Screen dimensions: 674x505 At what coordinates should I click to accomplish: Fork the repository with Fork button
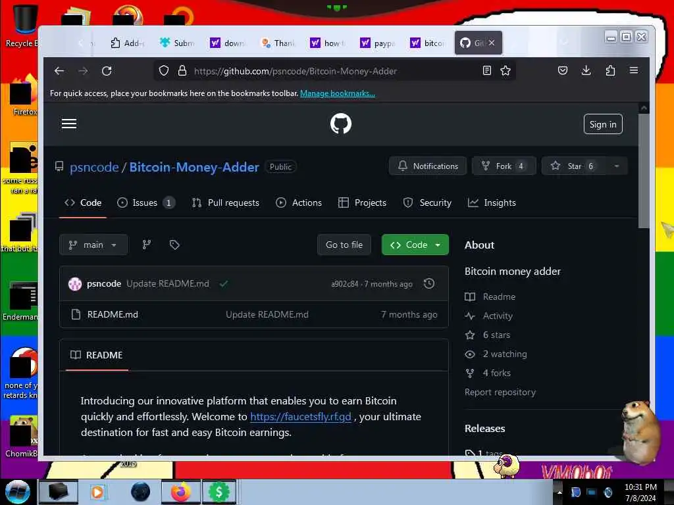(504, 166)
